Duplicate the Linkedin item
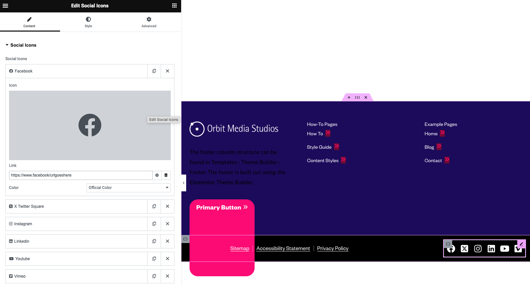 pyautogui.click(x=154, y=241)
